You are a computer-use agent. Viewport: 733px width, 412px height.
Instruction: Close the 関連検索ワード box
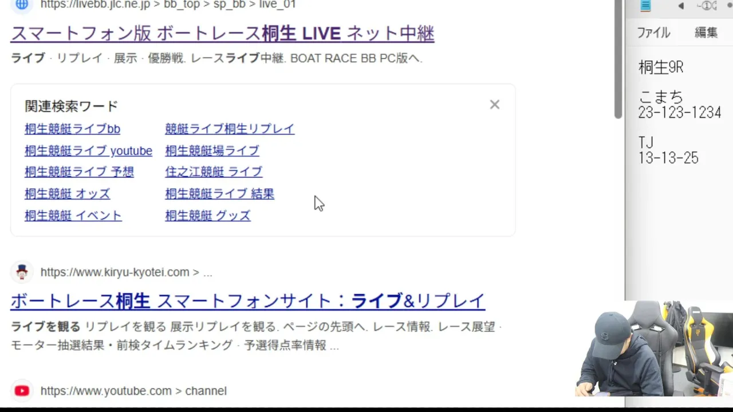pyautogui.click(x=495, y=105)
